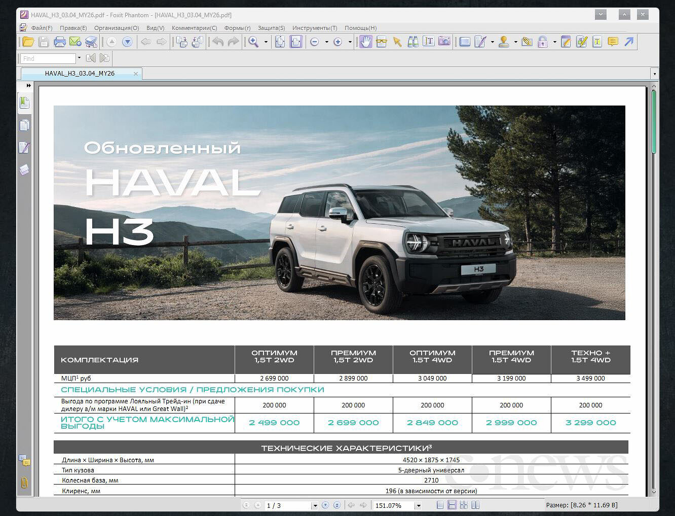
Task: Close the HAVAL_H3_03.04_MY26 tab
Action: [x=135, y=74]
